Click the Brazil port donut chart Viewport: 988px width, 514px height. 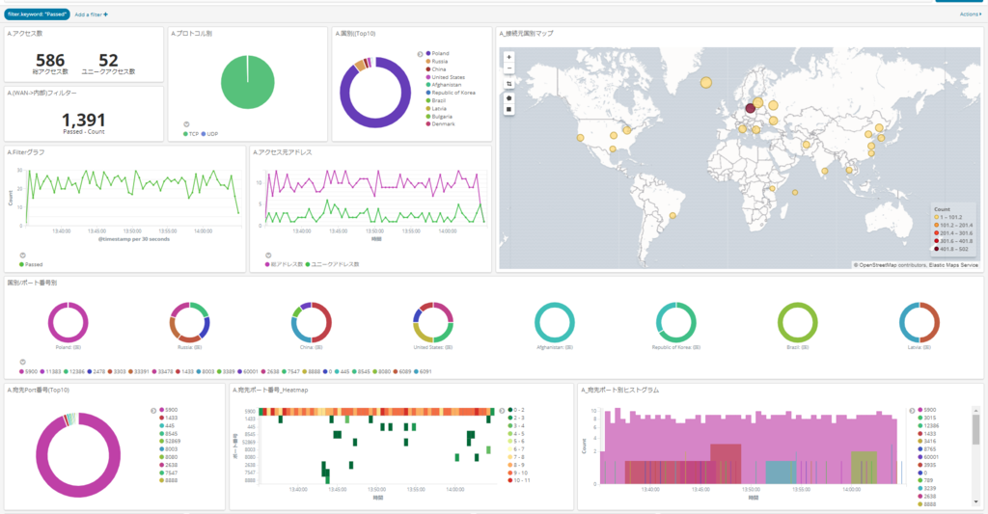coord(798,322)
